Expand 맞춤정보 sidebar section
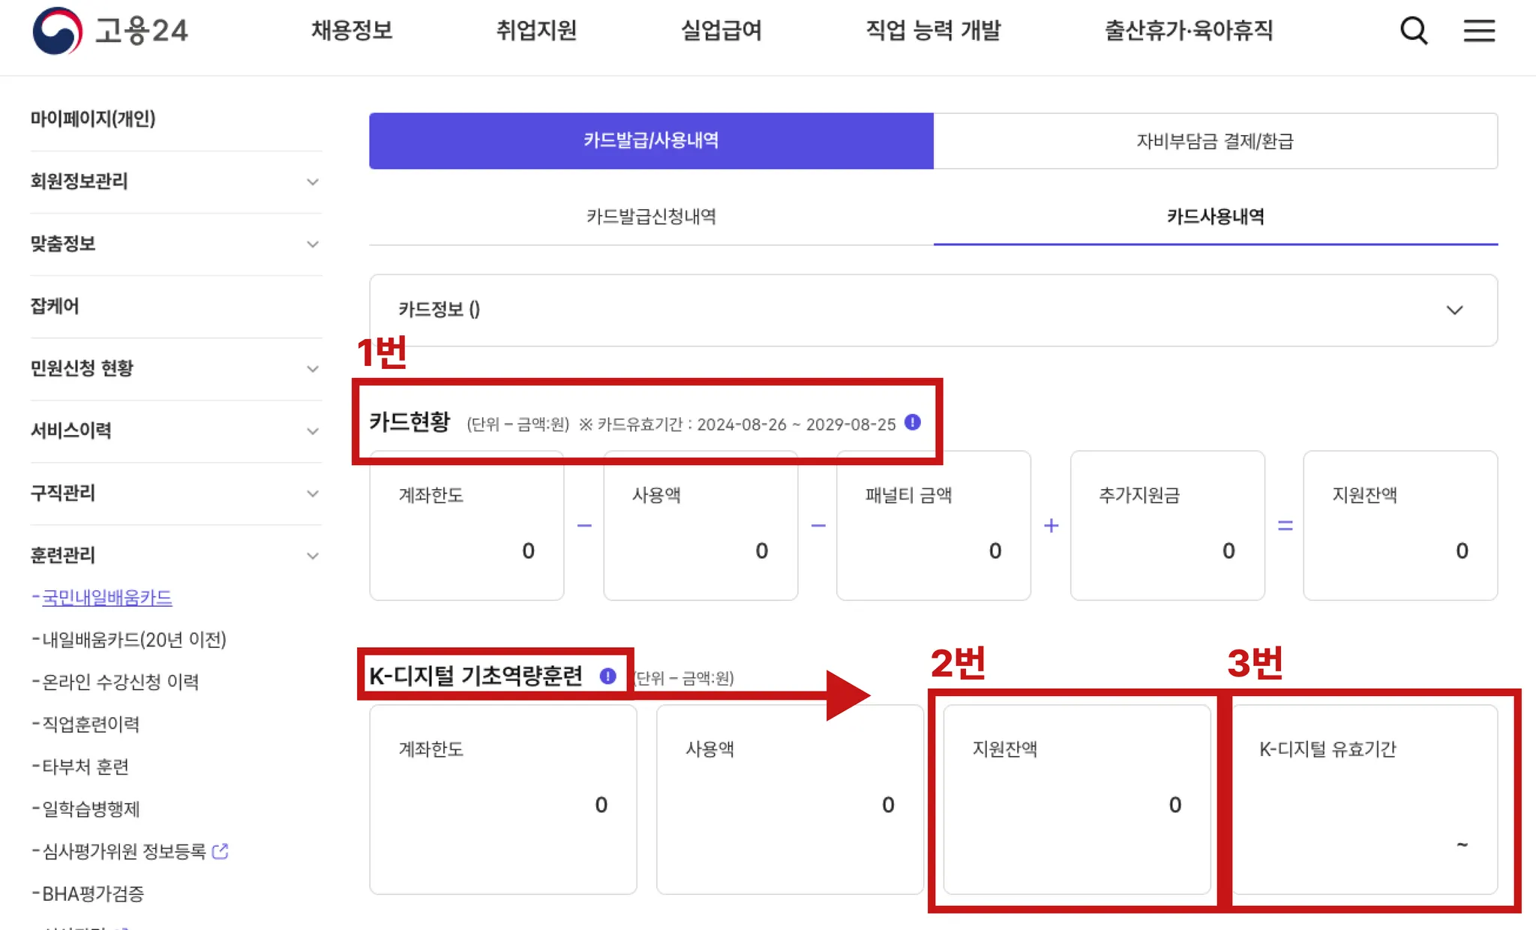This screenshot has width=1536, height=930. pyautogui.click(x=313, y=244)
